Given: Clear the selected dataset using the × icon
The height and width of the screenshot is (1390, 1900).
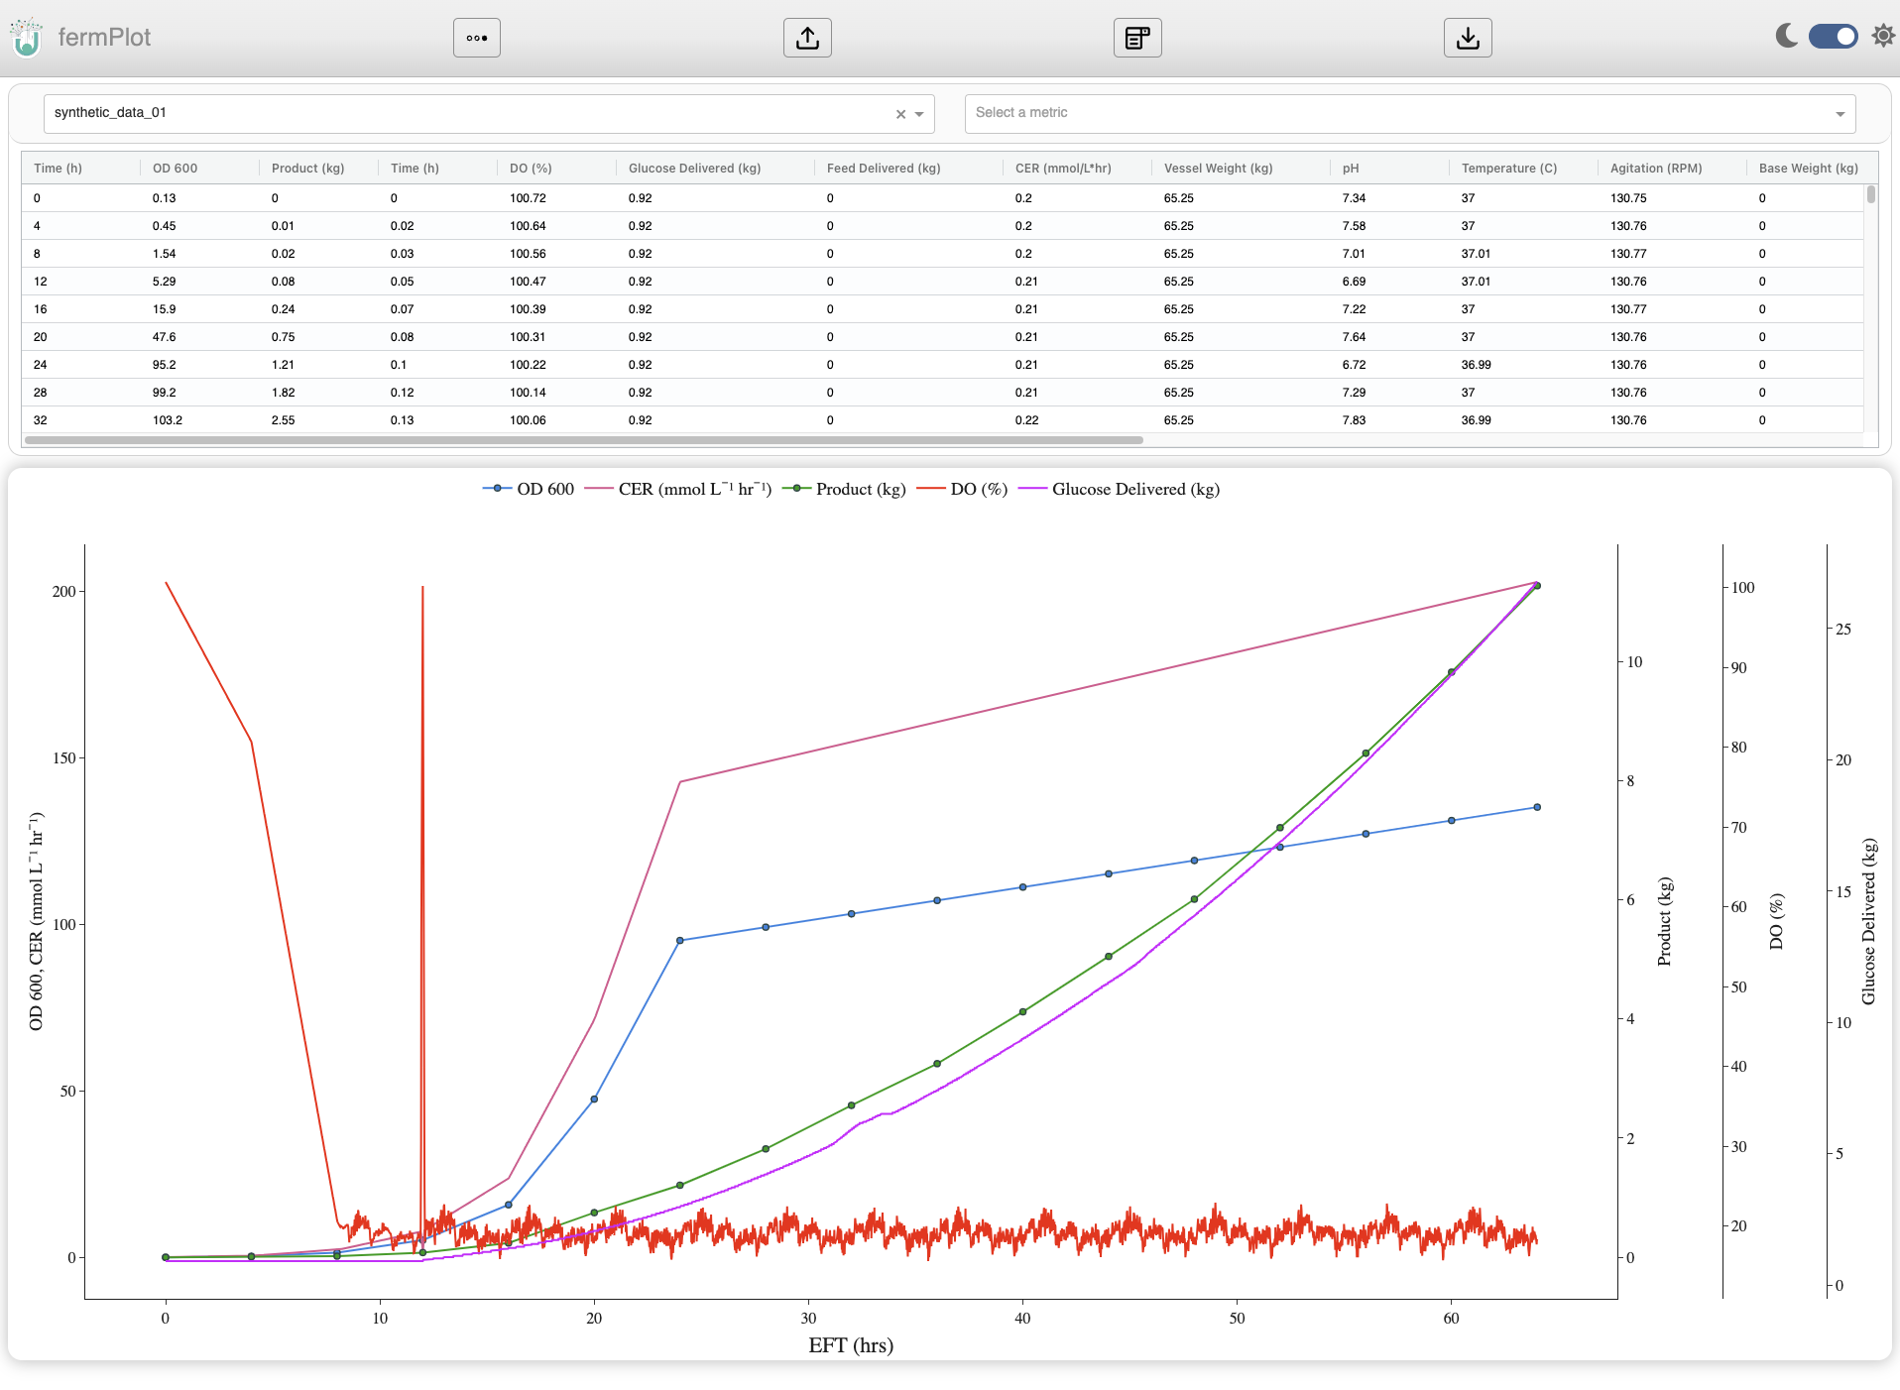Looking at the screenshot, I should coord(898,114).
